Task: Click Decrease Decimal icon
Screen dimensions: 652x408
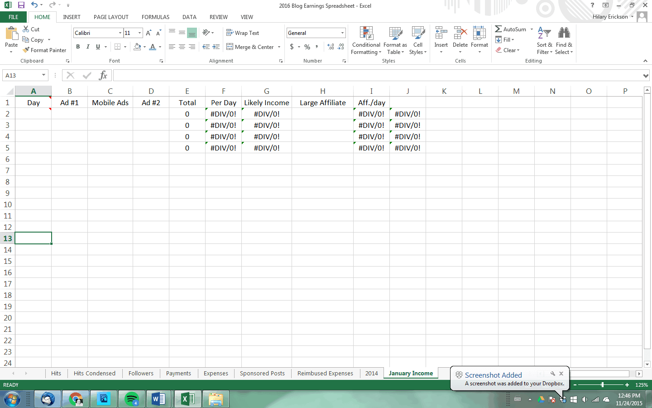Action: [341, 47]
